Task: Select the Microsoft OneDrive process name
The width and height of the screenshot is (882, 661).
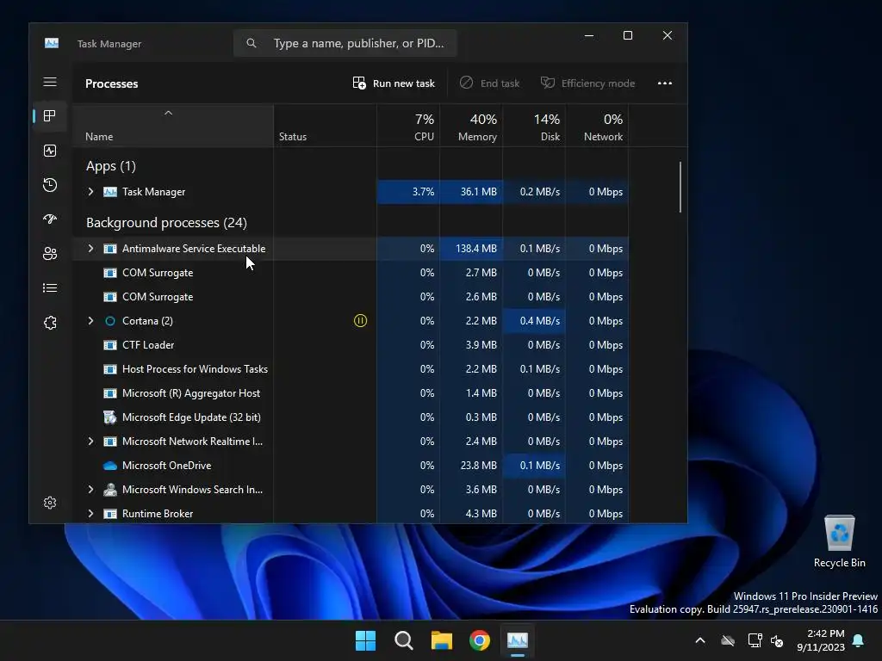Action: click(x=166, y=466)
